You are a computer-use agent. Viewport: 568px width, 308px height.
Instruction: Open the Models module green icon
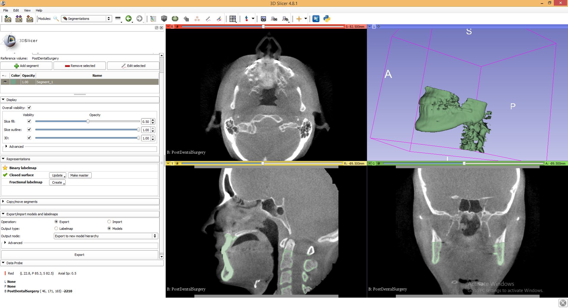pos(175,19)
